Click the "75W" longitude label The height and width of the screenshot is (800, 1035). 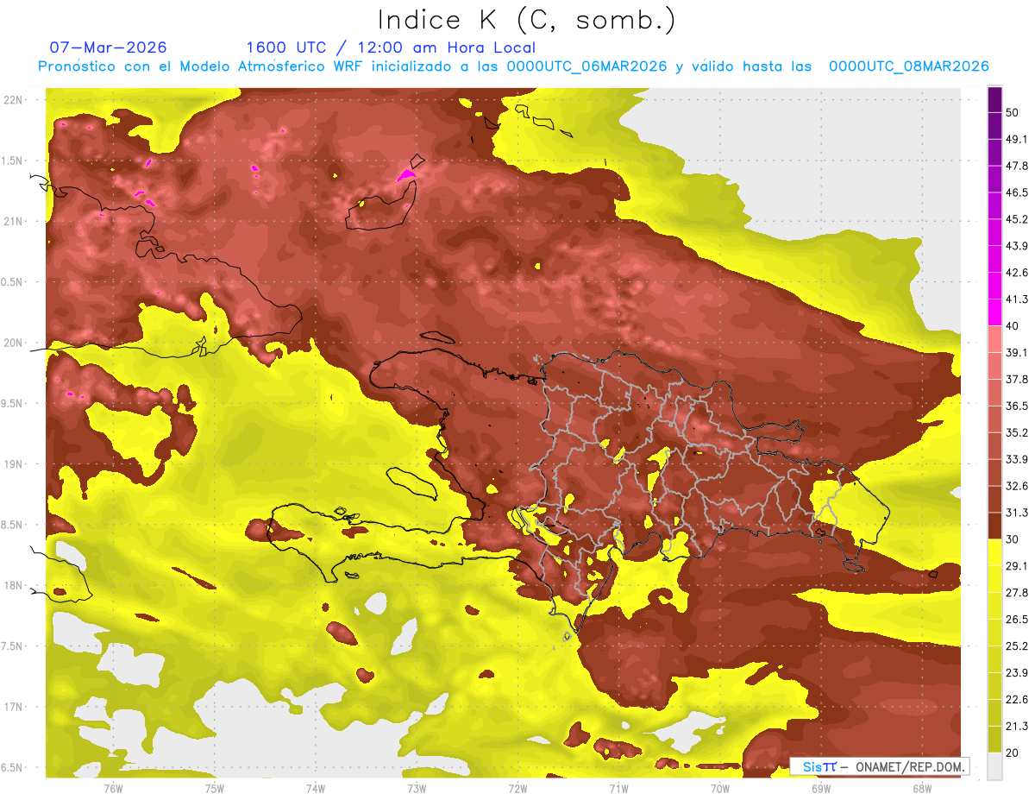pyautogui.click(x=214, y=789)
